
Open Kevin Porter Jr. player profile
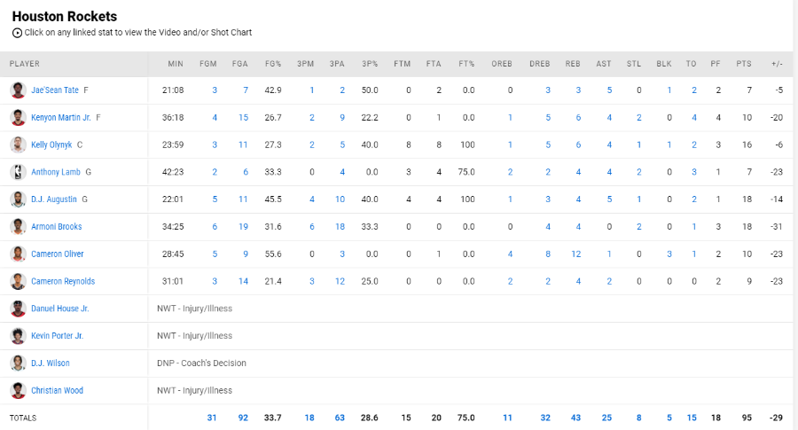[57, 336]
